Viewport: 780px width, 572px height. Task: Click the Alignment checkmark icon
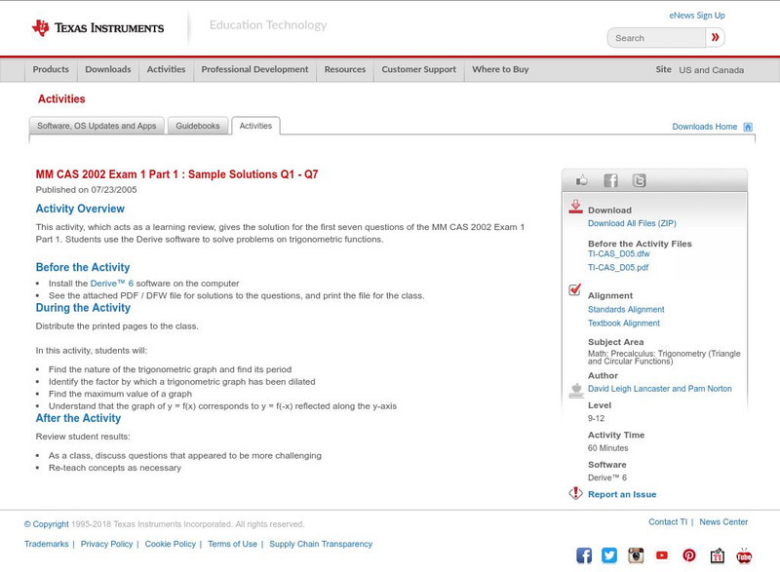574,289
